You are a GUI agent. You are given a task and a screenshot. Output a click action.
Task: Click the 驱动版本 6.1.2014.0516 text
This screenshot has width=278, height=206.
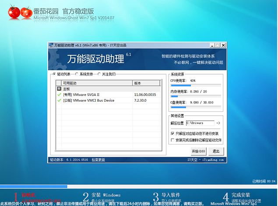(x=69, y=160)
